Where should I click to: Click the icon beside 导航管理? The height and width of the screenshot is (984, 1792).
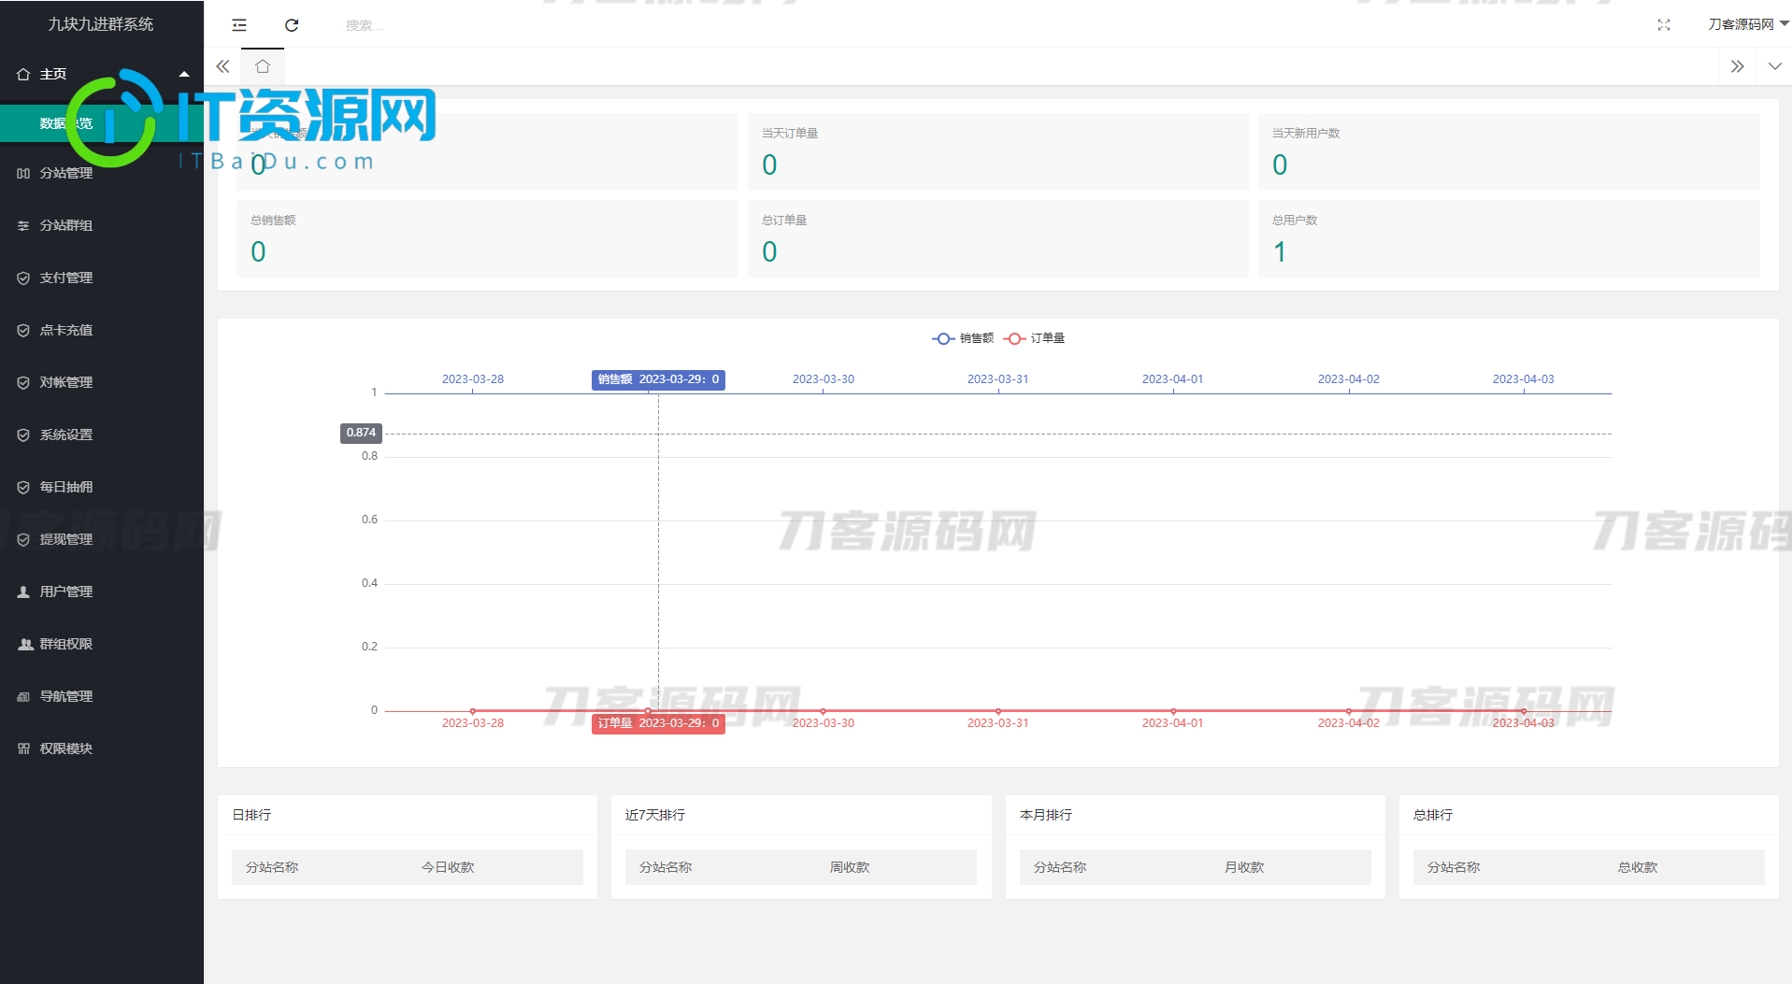coord(23,696)
